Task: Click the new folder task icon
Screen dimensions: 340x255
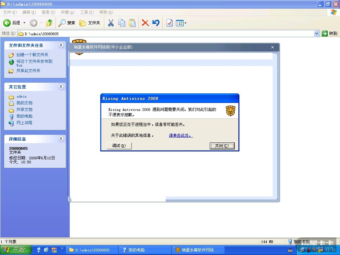Action: coord(11,55)
